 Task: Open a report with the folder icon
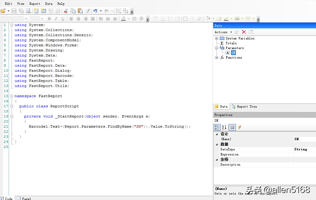click(x=3, y=11)
